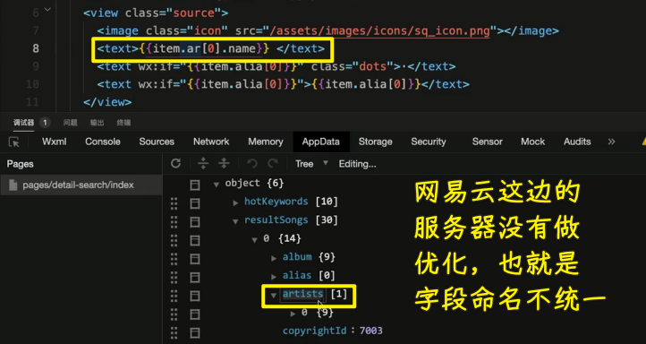This screenshot has height=344, width=646.
Task: Click the file icon beside pages/detail-search/index
Action: tap(13, 185)
